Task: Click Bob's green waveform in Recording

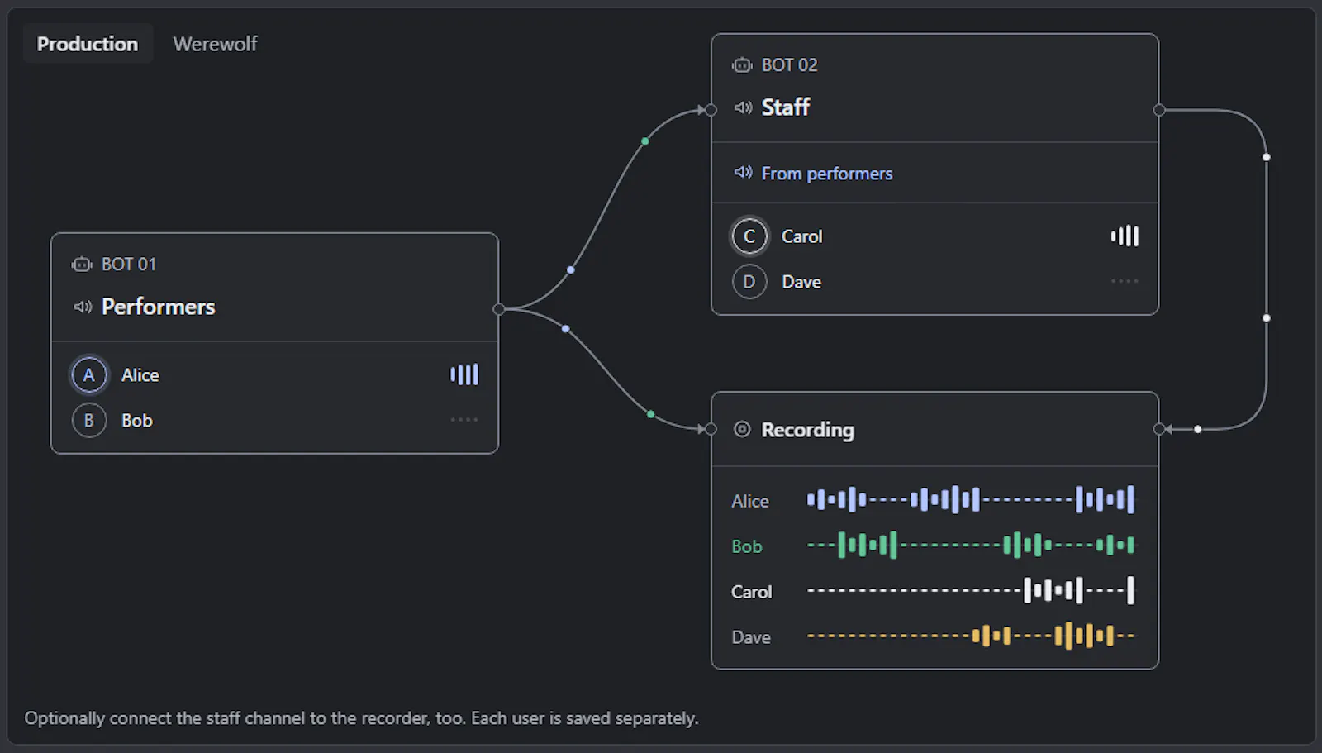Action: pyautogui.click(x=971, y=545)
